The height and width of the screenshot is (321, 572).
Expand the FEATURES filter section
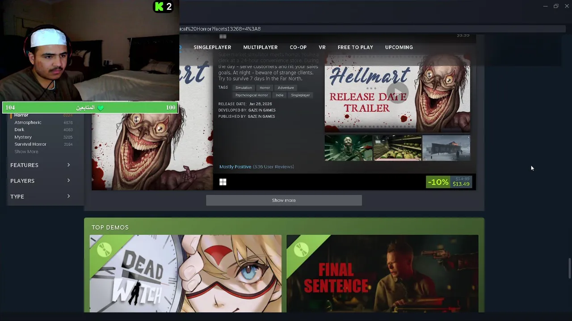(x=40, y=165)
